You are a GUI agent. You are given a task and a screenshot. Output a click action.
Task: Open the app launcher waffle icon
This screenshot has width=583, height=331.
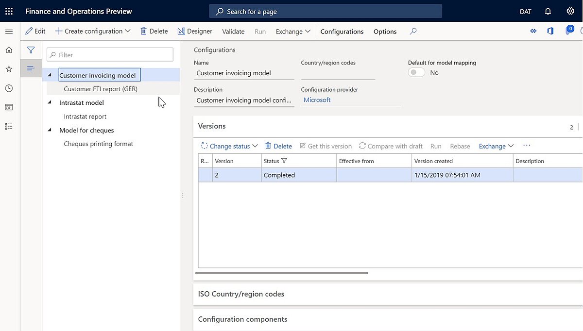pyautogui.click(x=9, y=11)
